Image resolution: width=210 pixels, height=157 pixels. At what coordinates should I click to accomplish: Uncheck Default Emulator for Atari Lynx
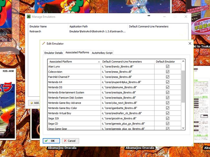(x=167, y=66)
